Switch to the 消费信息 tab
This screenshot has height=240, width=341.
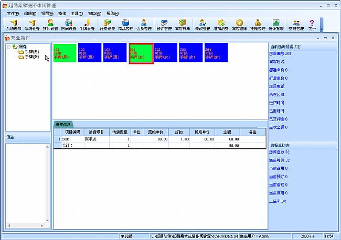(x=63, y=124)
